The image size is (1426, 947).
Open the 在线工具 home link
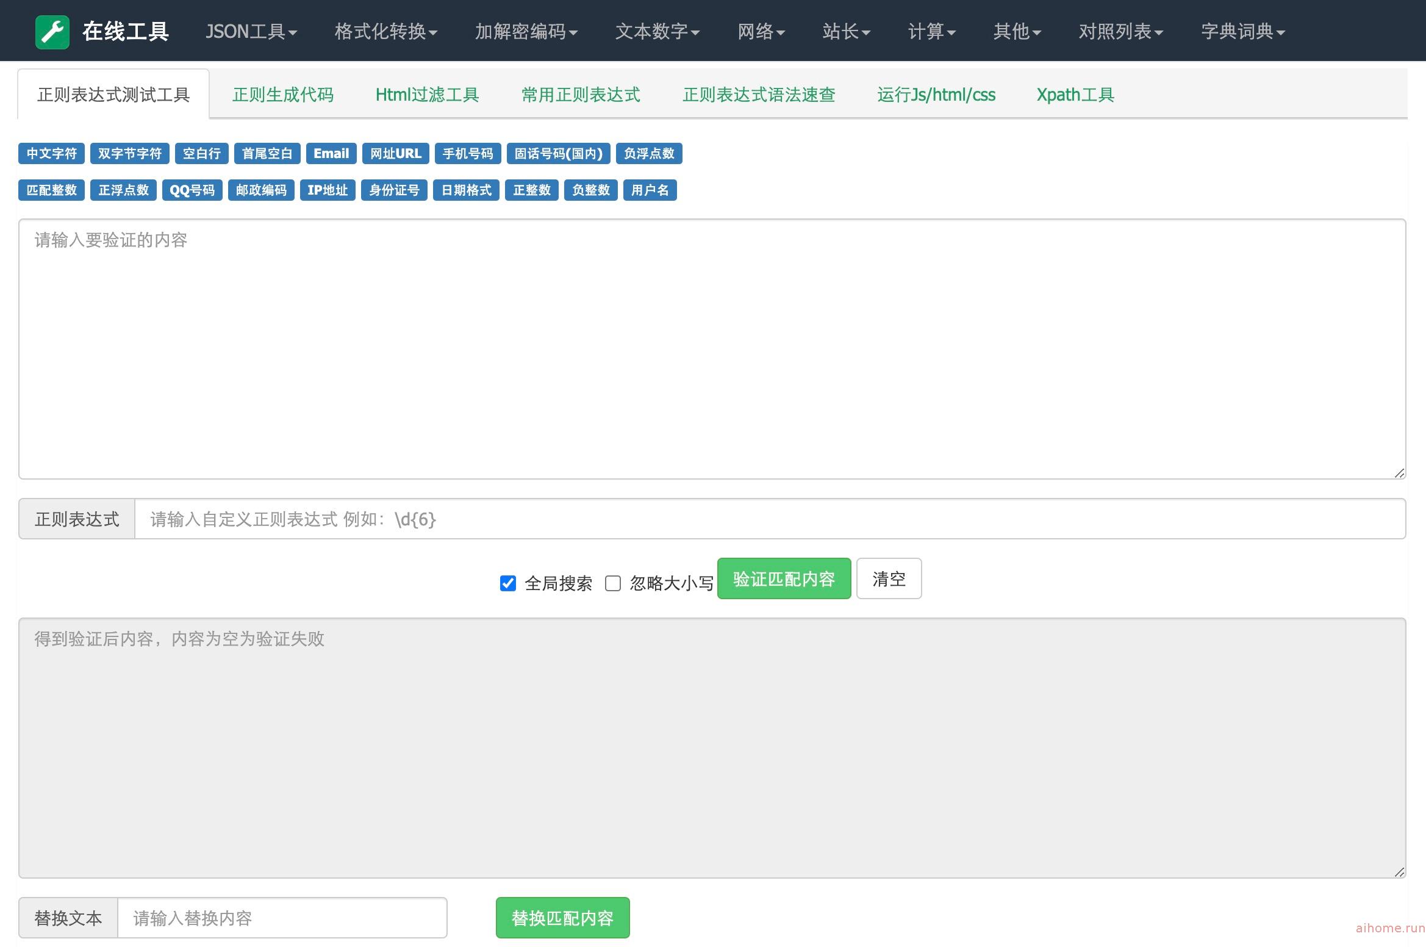click(126, 31)
